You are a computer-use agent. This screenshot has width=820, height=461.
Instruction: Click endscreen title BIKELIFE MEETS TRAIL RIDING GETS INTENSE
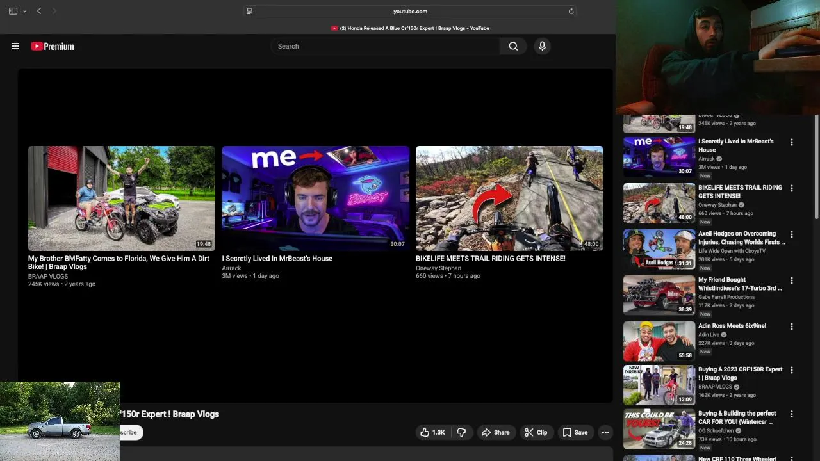(490, 259)
